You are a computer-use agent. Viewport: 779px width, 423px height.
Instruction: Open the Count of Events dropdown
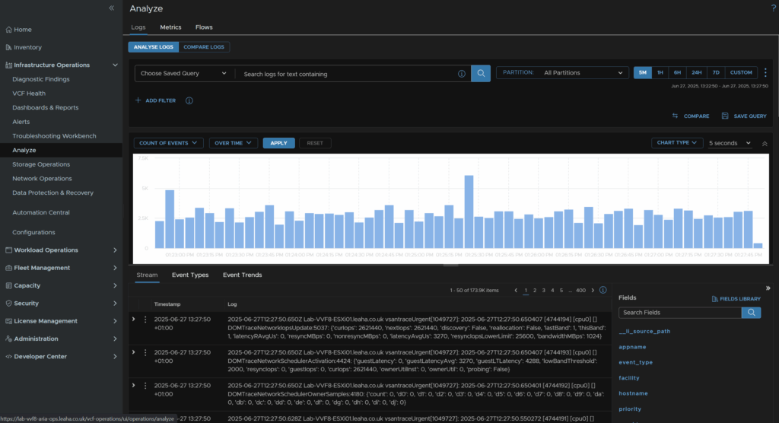click(x=168, y=143)
